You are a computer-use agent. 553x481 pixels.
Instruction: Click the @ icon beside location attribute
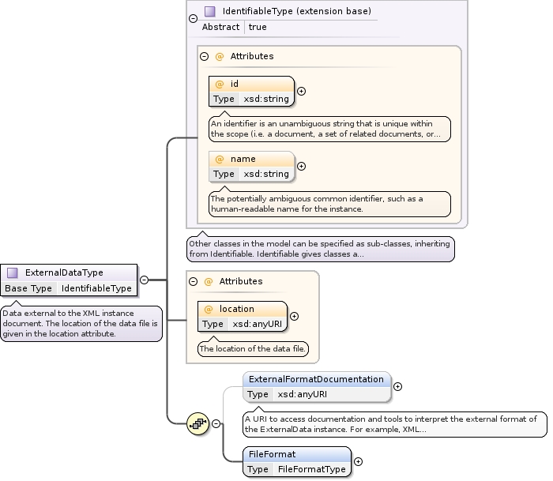pyautogui.click(x=209, y=309)
